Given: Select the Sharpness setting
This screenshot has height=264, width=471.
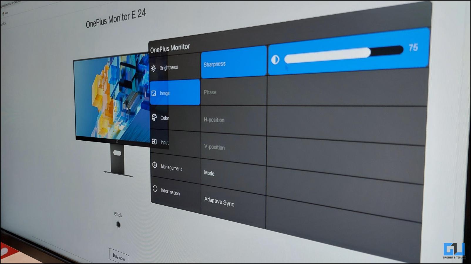Looking at the screenshot, I should (234, 62).
